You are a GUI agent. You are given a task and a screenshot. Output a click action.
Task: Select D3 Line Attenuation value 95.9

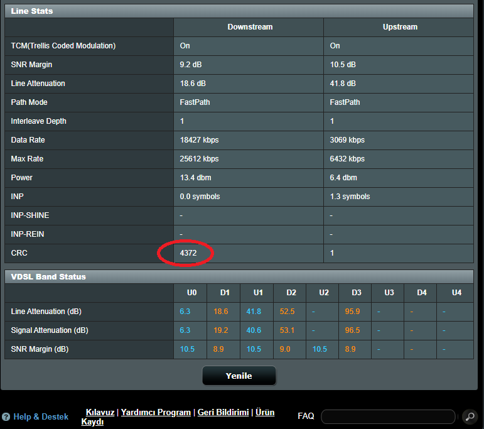353,312
